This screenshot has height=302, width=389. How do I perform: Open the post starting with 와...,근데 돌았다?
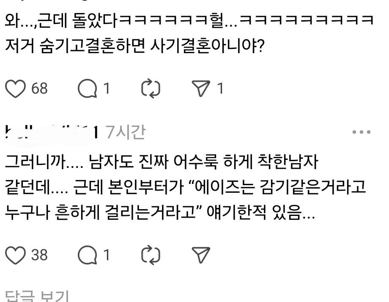189,32
